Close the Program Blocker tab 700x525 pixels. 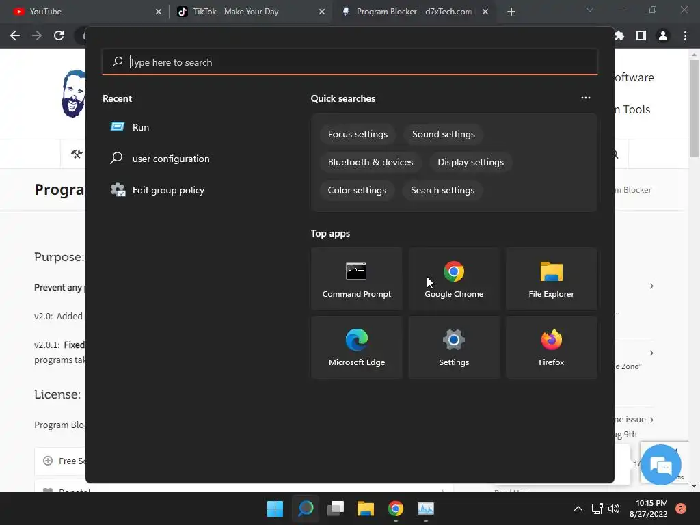click(485, 12)
